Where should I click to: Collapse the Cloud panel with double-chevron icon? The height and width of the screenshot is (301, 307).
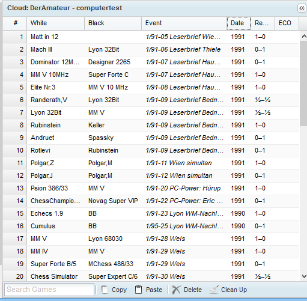302,8
